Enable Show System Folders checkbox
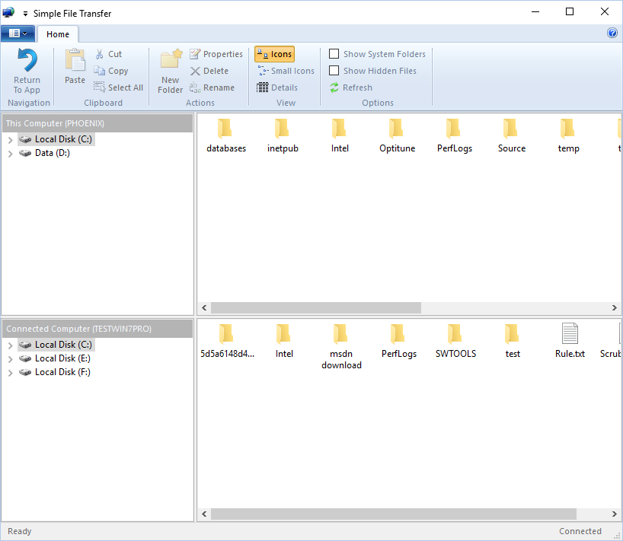 pyautogui.click(x=334, y=54)
